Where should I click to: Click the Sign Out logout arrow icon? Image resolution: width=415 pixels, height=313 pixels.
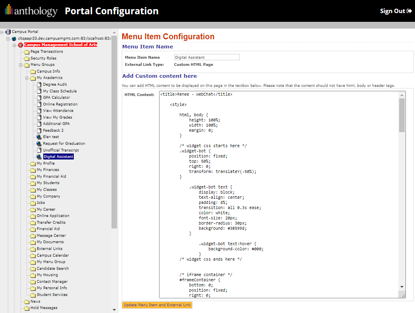coord(410,11)
